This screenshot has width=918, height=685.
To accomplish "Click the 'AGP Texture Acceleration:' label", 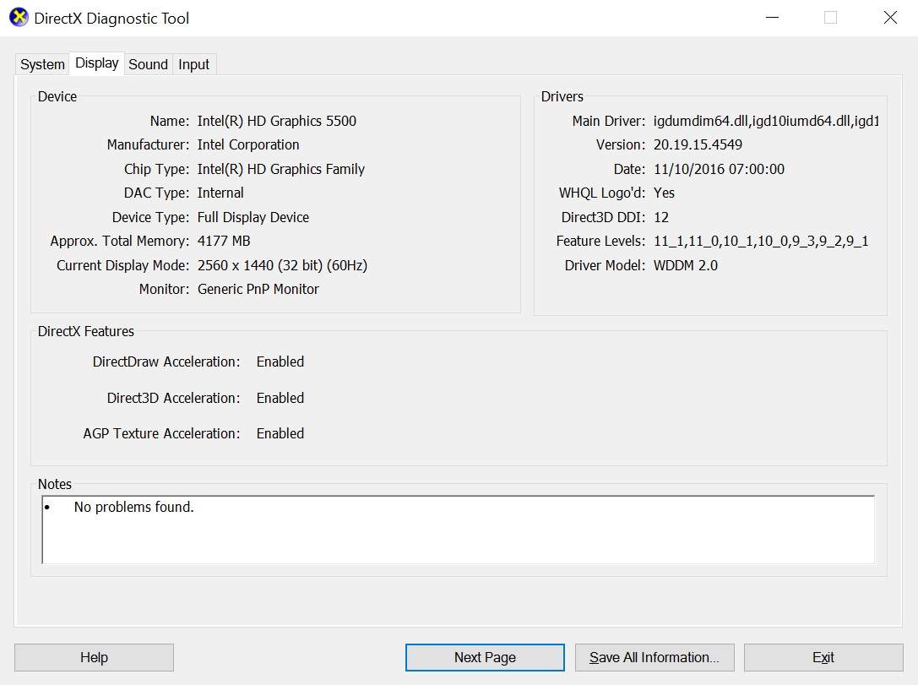I will click(161, 434).
